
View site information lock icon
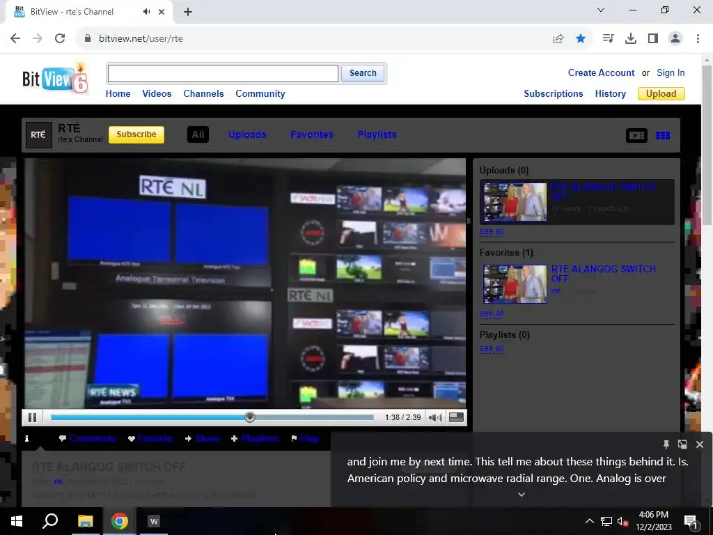(x=88, y=39)
